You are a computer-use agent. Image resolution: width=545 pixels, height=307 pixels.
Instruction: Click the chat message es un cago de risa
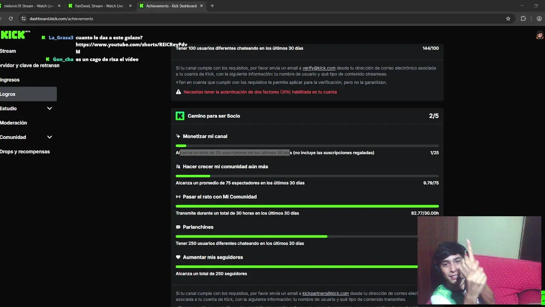pos(107,59)
